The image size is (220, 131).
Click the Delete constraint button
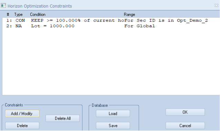tap(22, 125)
